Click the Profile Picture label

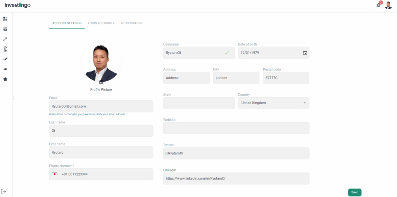click(101, 89)
